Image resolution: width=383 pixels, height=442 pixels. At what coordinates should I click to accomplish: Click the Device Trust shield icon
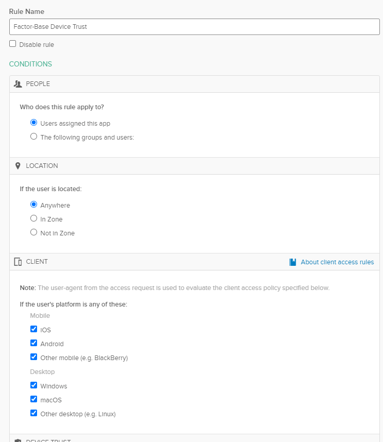(18, 440)
